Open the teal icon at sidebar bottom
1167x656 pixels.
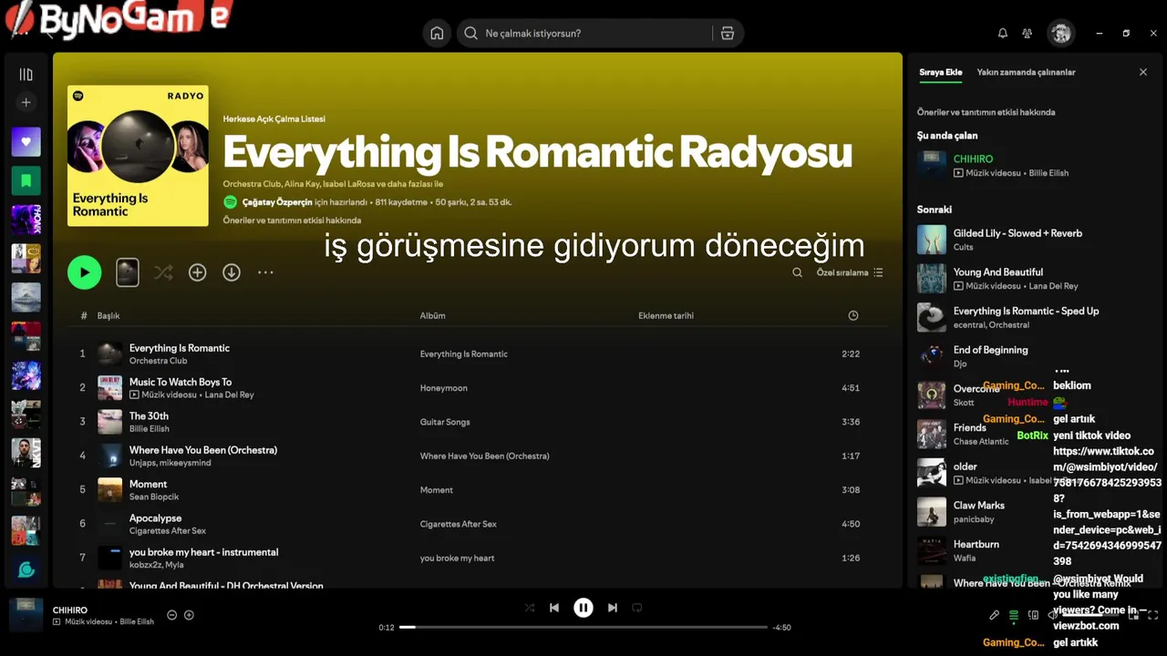coord(26,569)
